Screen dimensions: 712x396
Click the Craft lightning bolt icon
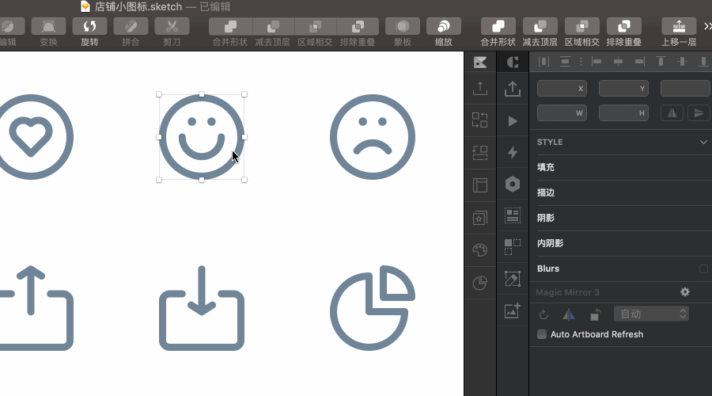tap(513, 152)
